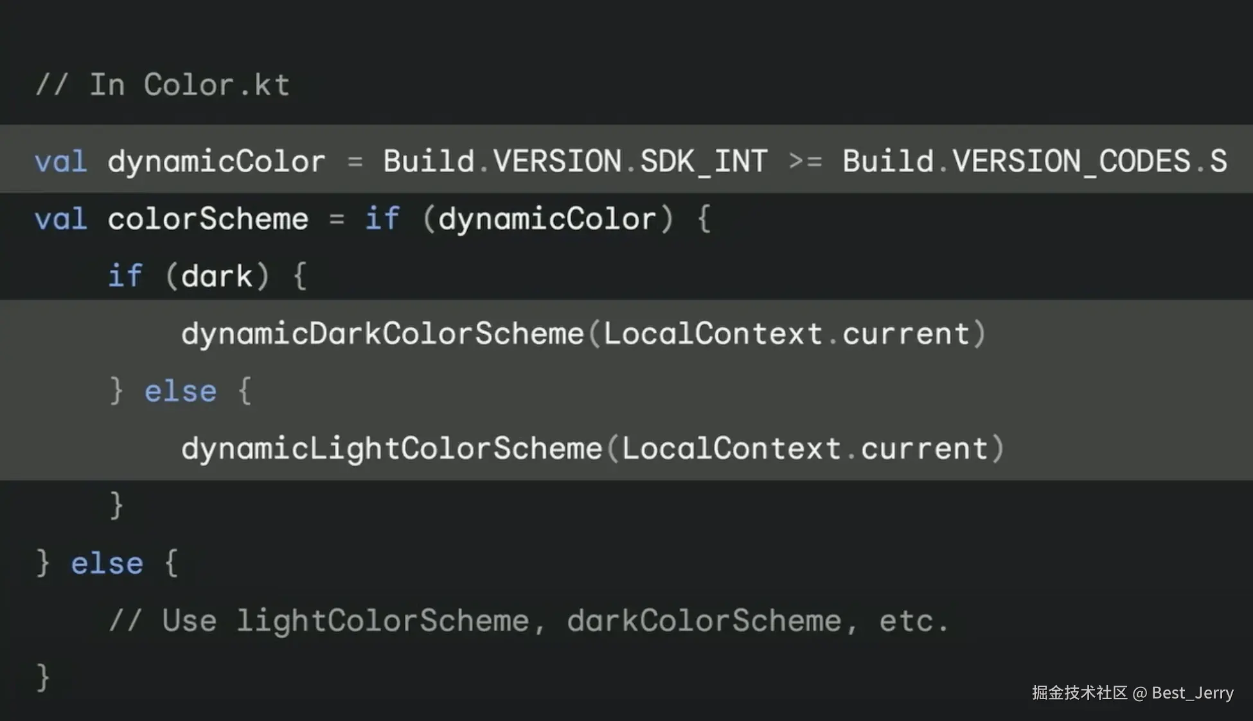This screenshot has width=1253, height=721.
Task: Click LocalContext.current in dark scheme line
Action: tap(786, 334)
